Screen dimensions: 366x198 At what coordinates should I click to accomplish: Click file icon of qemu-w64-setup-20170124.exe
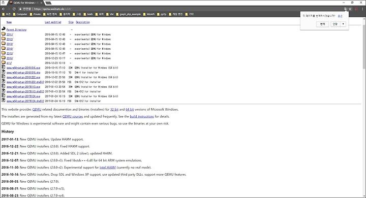(4, 95)
